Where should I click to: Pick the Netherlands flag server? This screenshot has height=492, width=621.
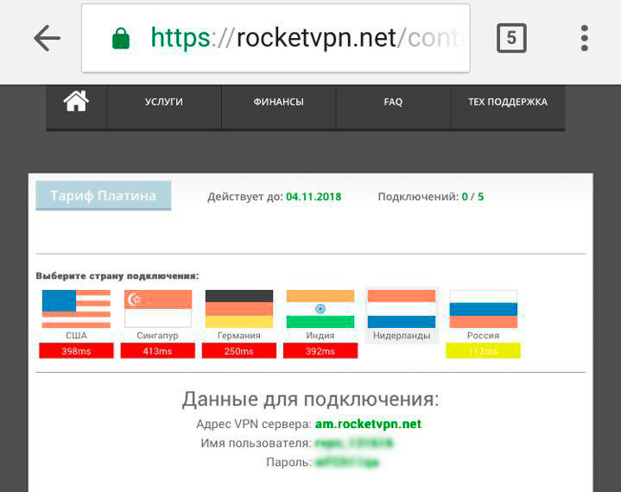coord(402,309)
